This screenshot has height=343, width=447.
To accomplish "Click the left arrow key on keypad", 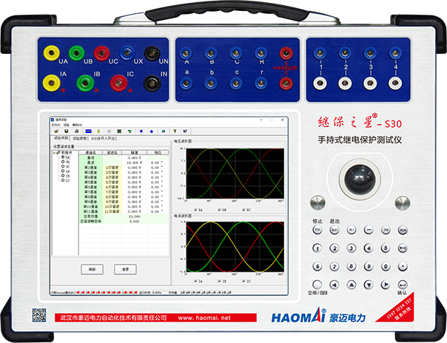I will pyautogui.click(x=335, y=285).
